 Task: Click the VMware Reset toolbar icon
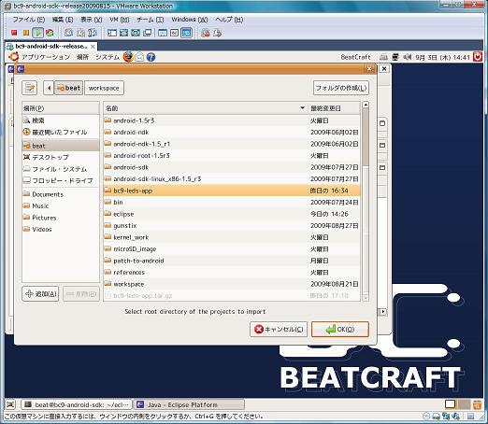click(50, 33)
